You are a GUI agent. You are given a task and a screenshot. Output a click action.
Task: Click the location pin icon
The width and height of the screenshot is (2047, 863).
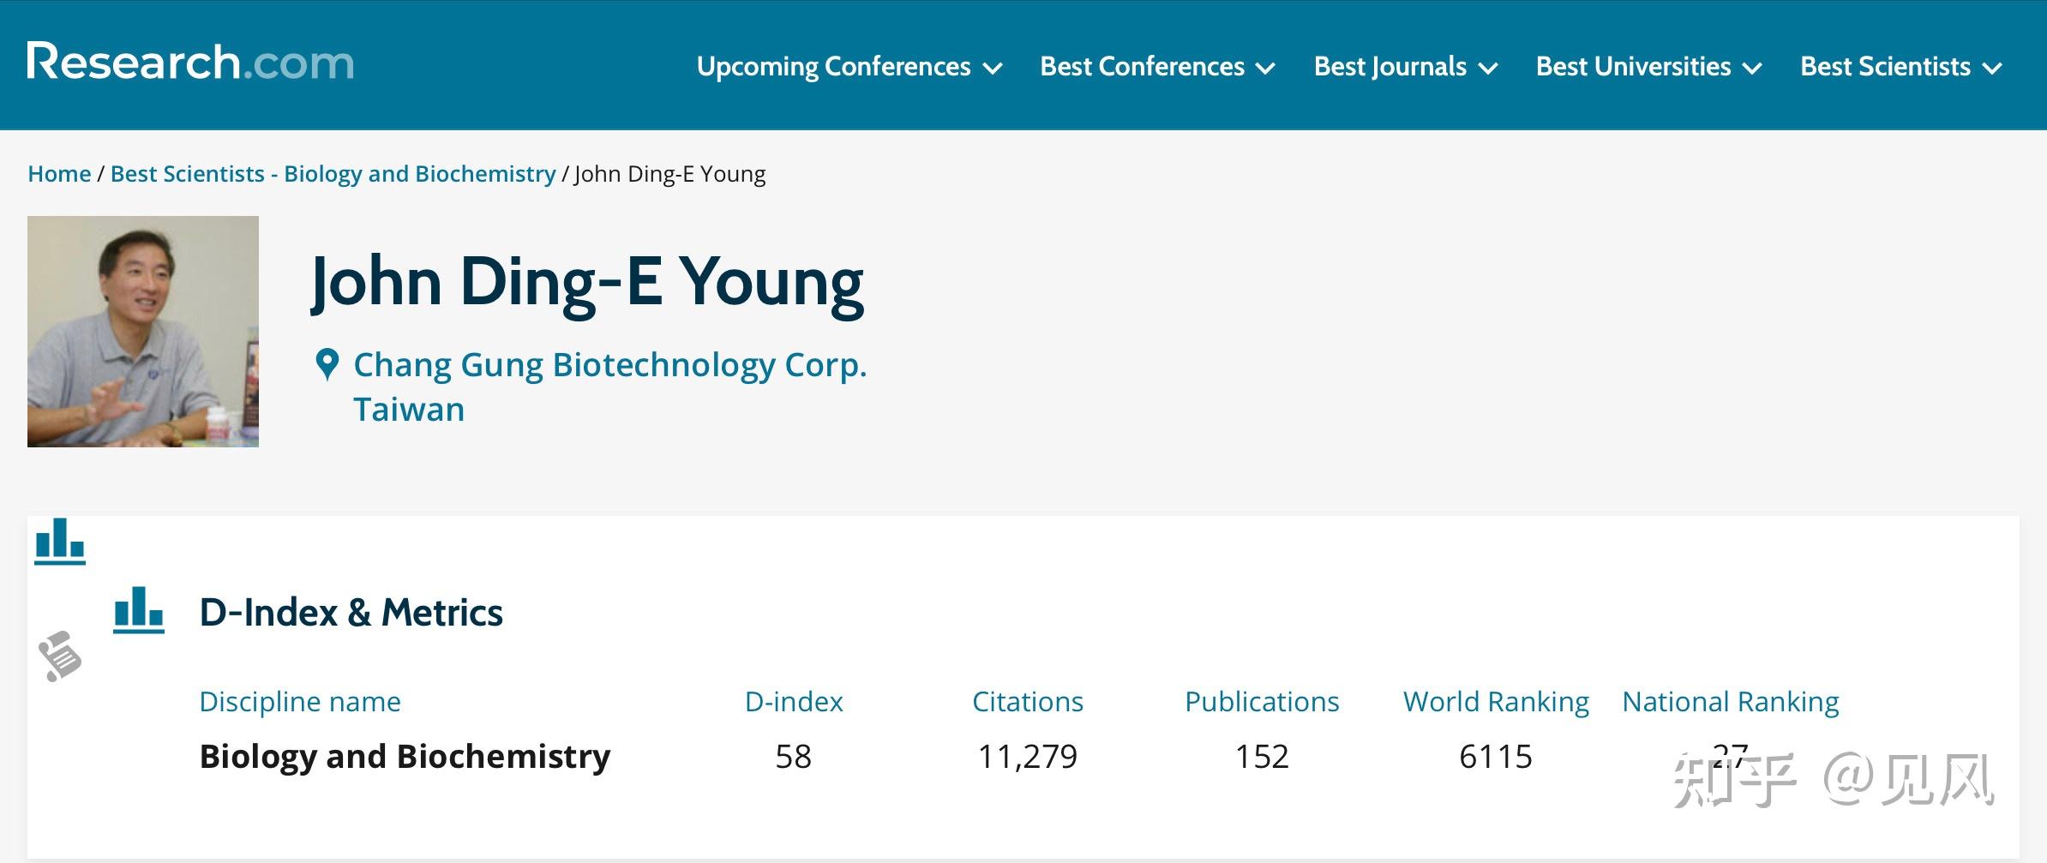(327, 365)
